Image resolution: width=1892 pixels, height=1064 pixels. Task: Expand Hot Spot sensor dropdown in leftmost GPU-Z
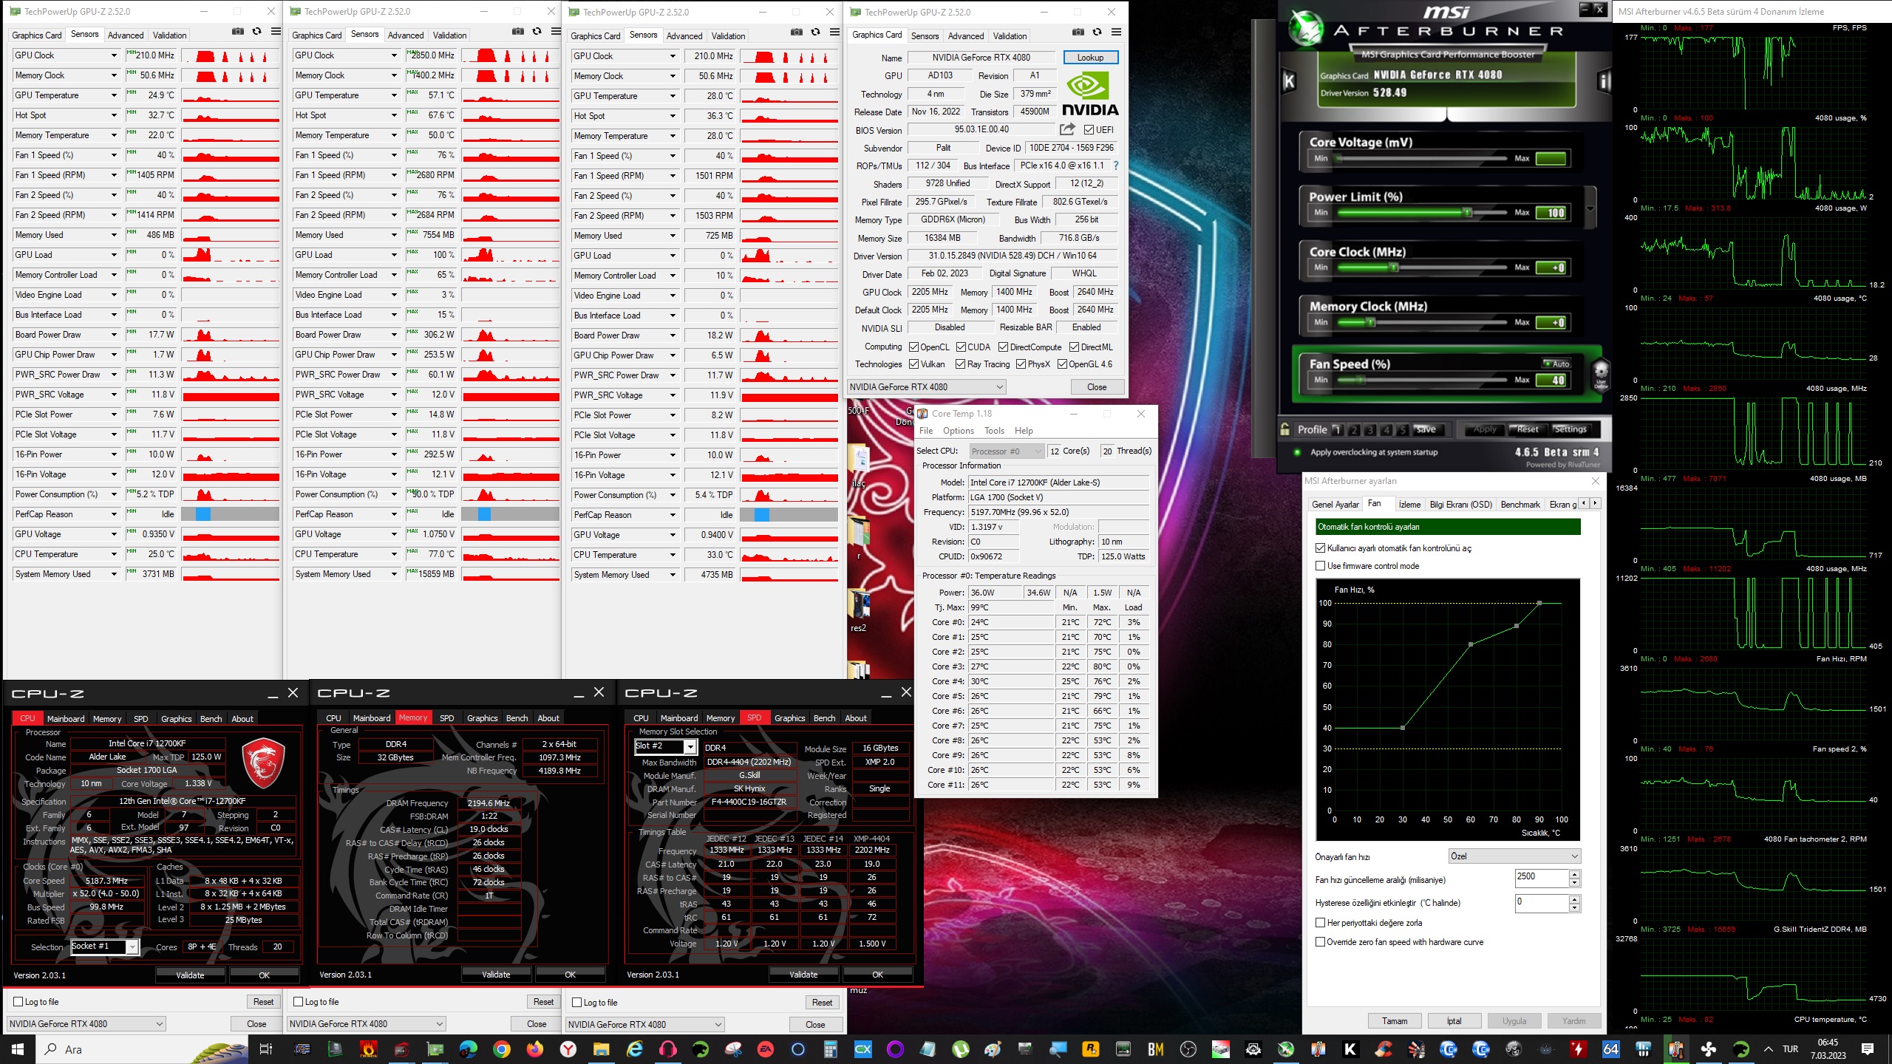coord(114,115)
